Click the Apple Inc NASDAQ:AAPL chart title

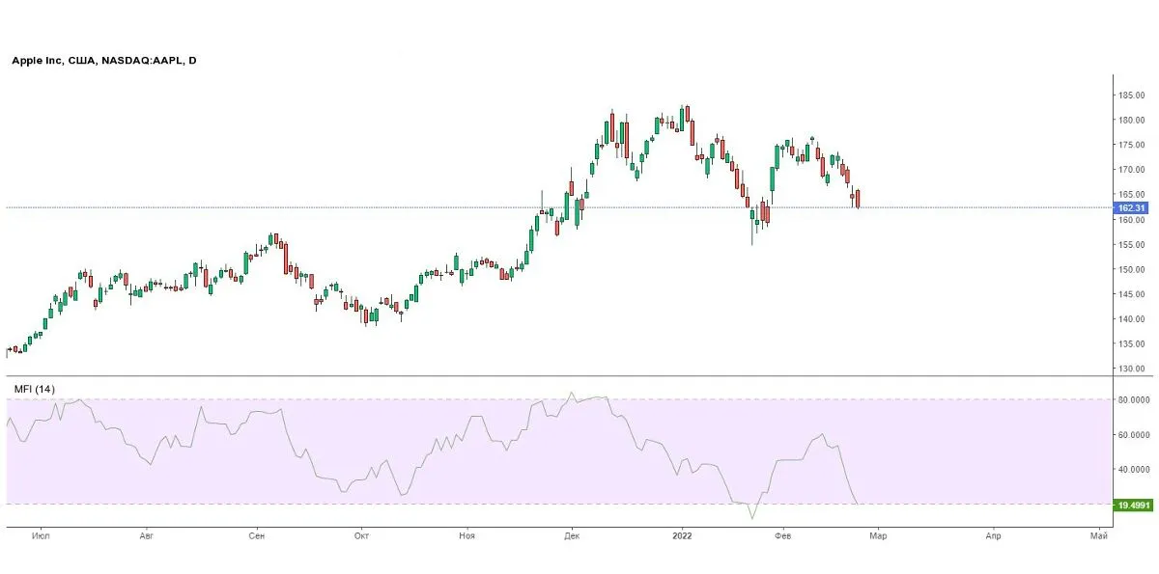tap(103, 61)
